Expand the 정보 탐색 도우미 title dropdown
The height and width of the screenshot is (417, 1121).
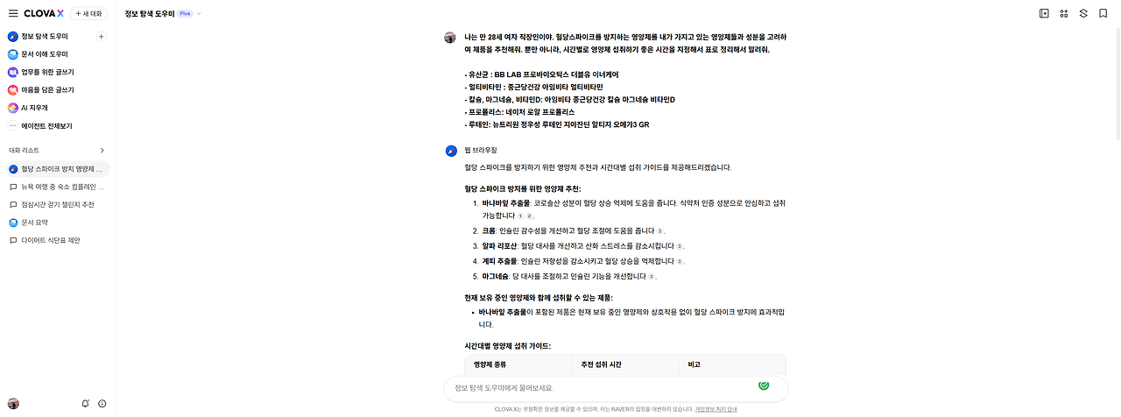point(199,14)
